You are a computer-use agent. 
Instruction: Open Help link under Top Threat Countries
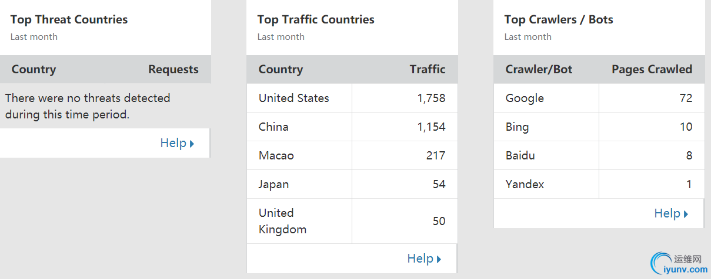177,143
